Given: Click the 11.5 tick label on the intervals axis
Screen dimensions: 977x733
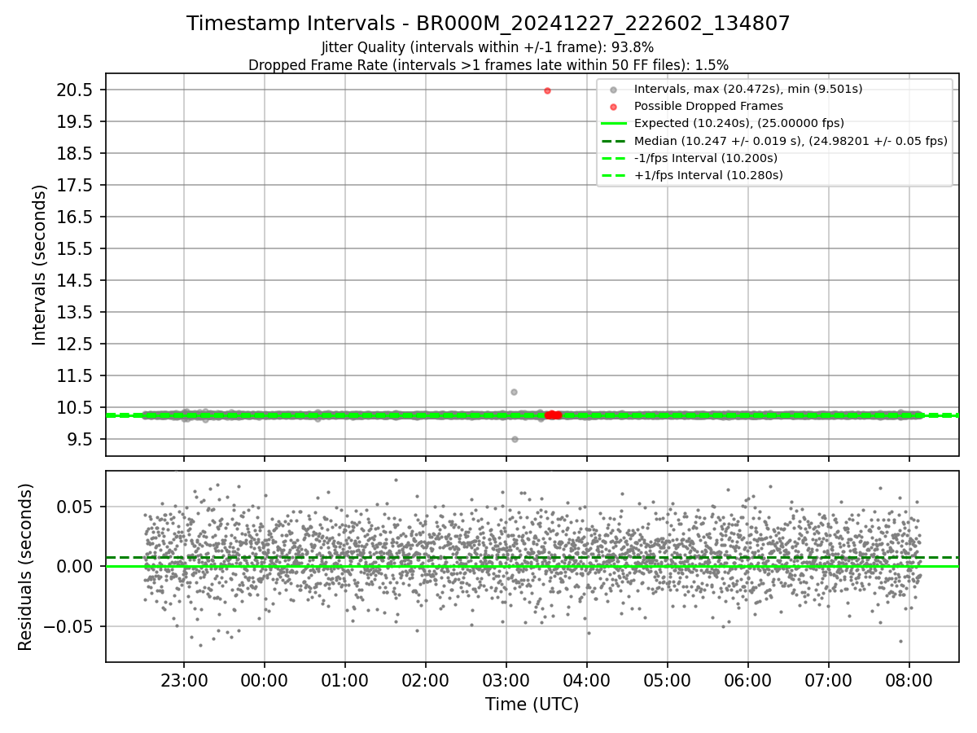Looking at the screenshot, I should 75,375.
